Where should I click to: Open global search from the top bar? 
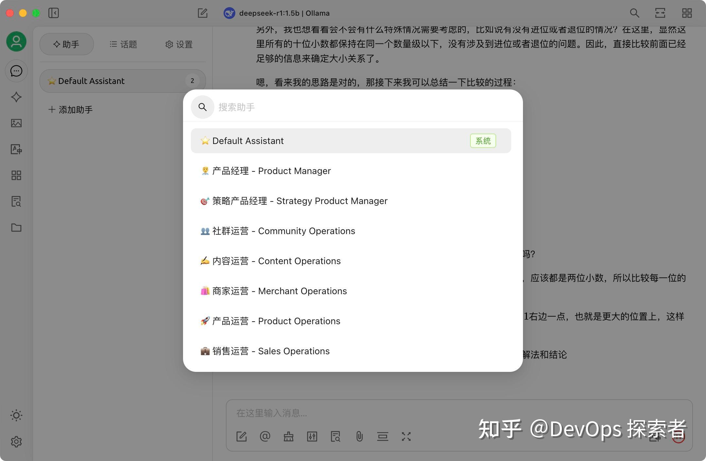click(634, 13)
